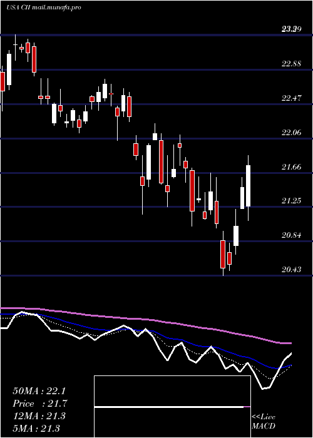The width and height of the screenshot is (313, 438).
Task: Click the 21.25 price axis label
Action: coord(292,201)
